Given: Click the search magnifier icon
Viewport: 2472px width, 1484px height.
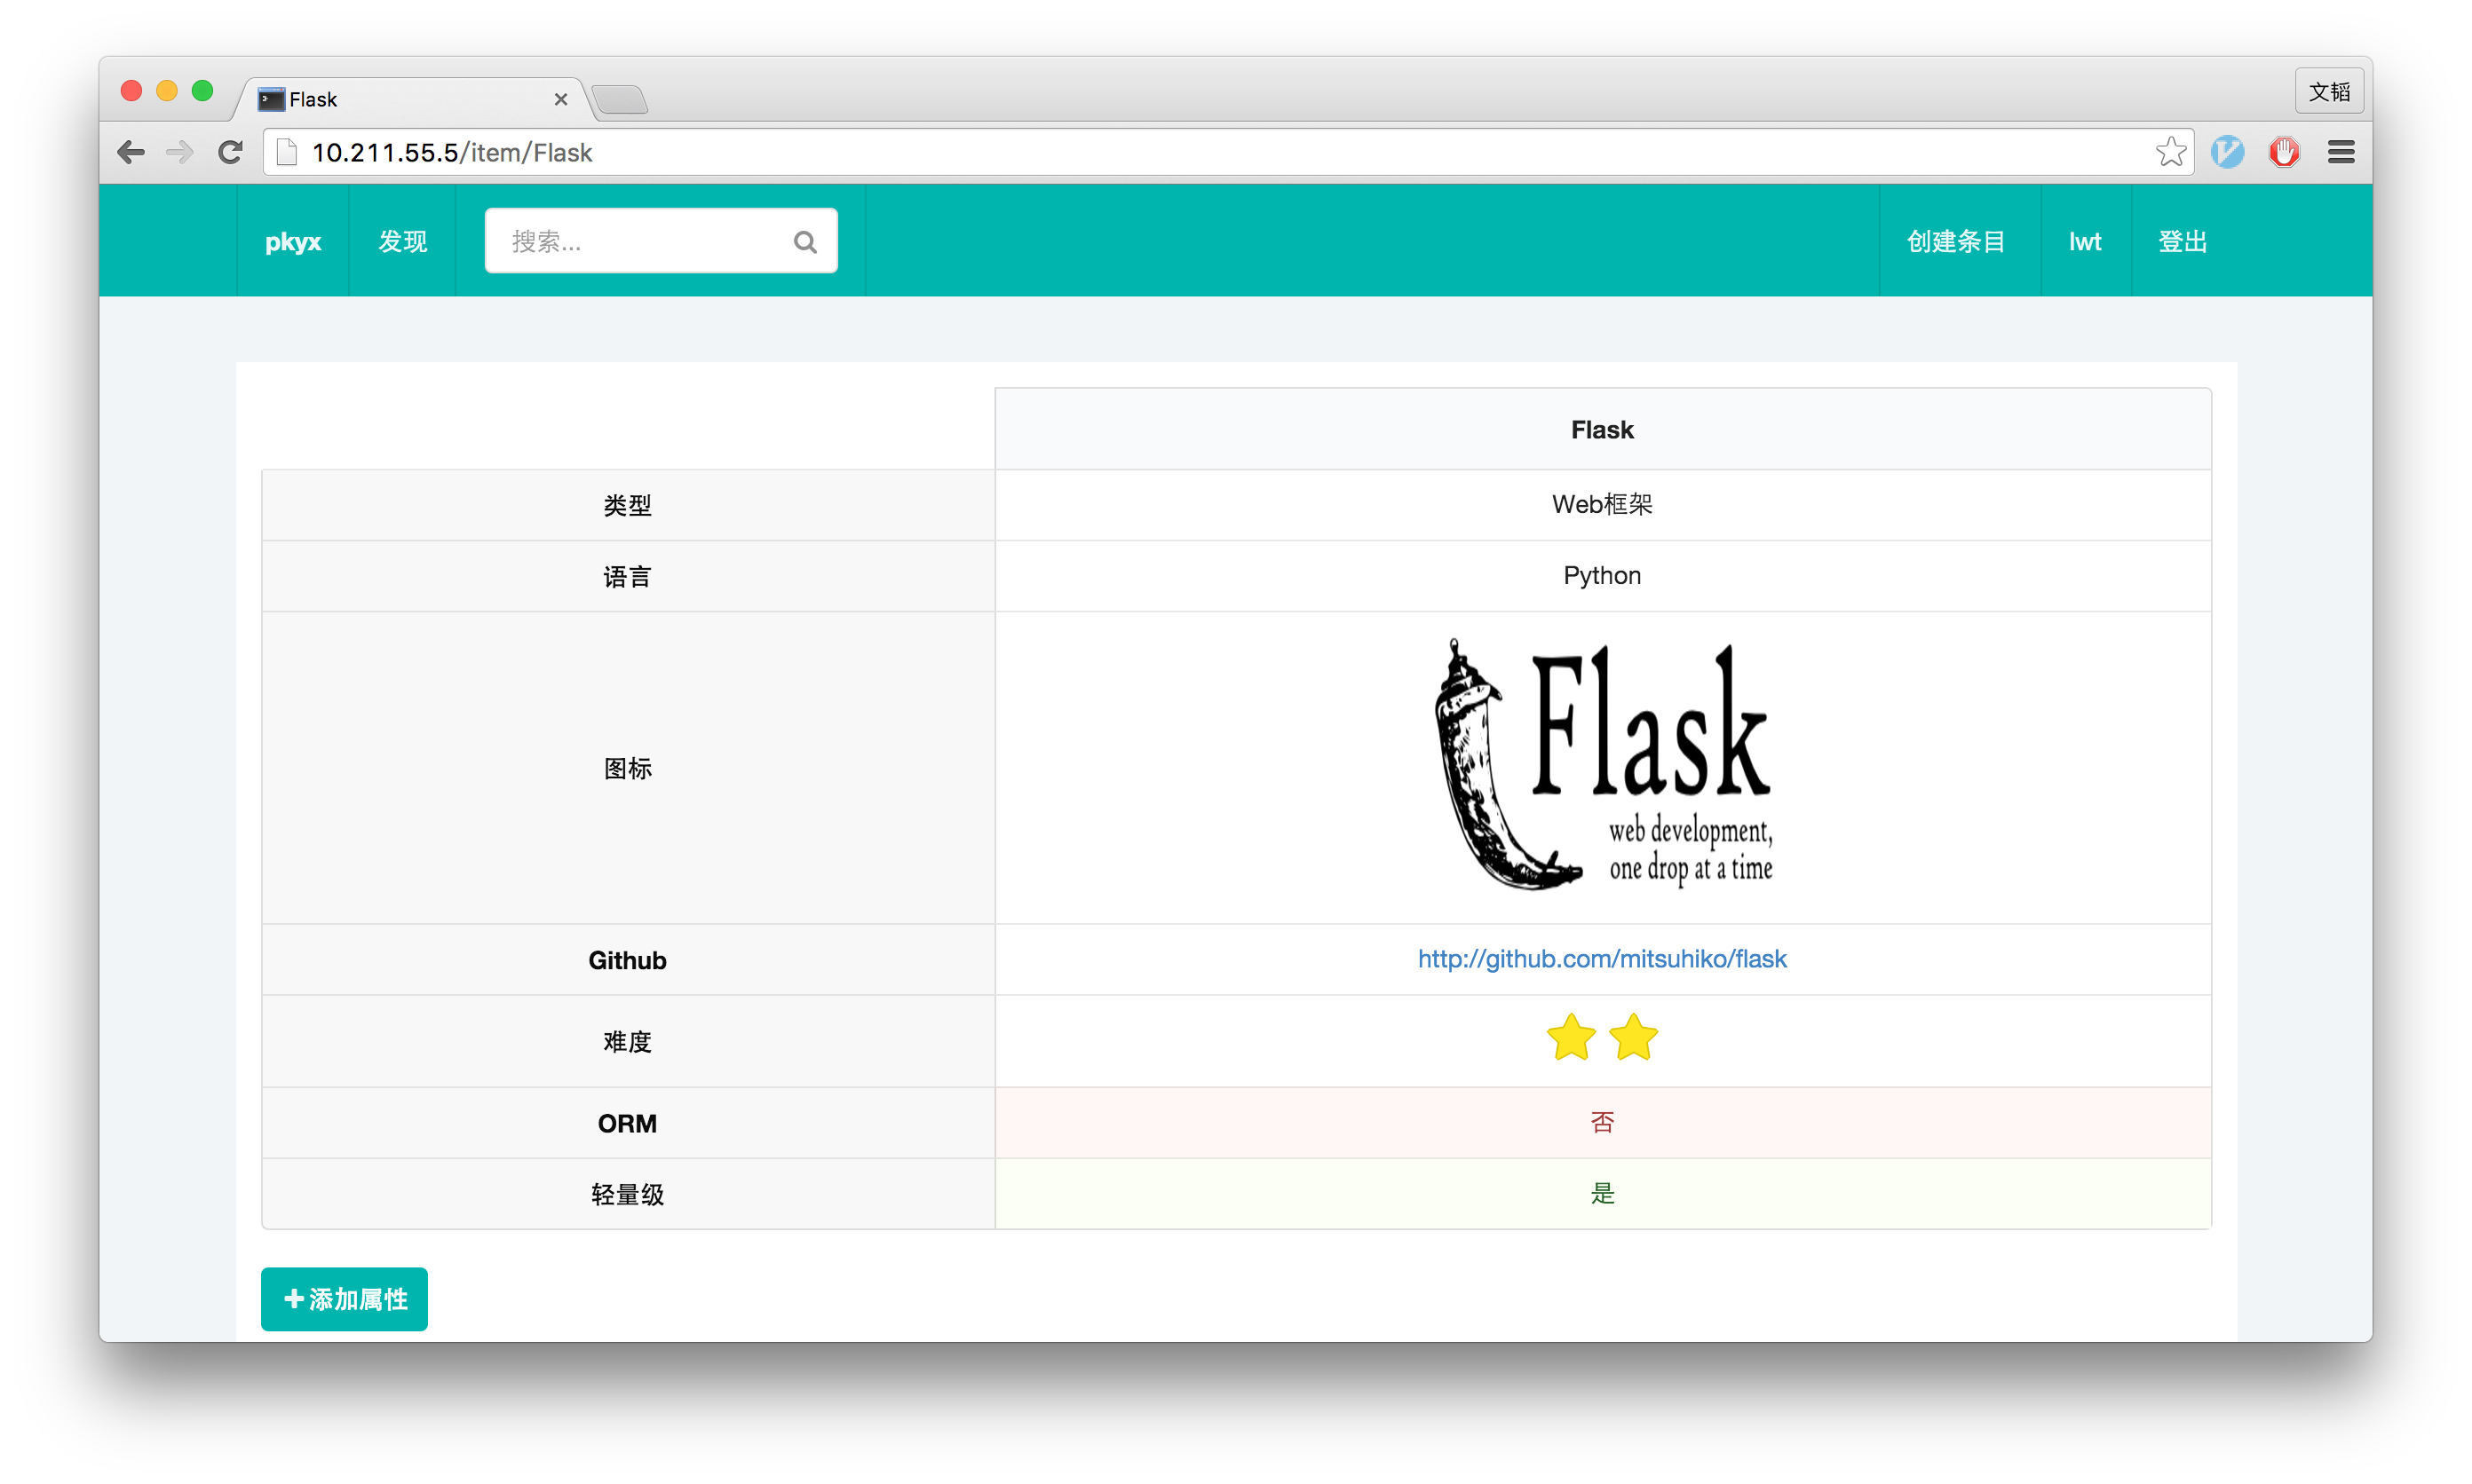Looking at the screenshot, I should (x=804, y=241).
